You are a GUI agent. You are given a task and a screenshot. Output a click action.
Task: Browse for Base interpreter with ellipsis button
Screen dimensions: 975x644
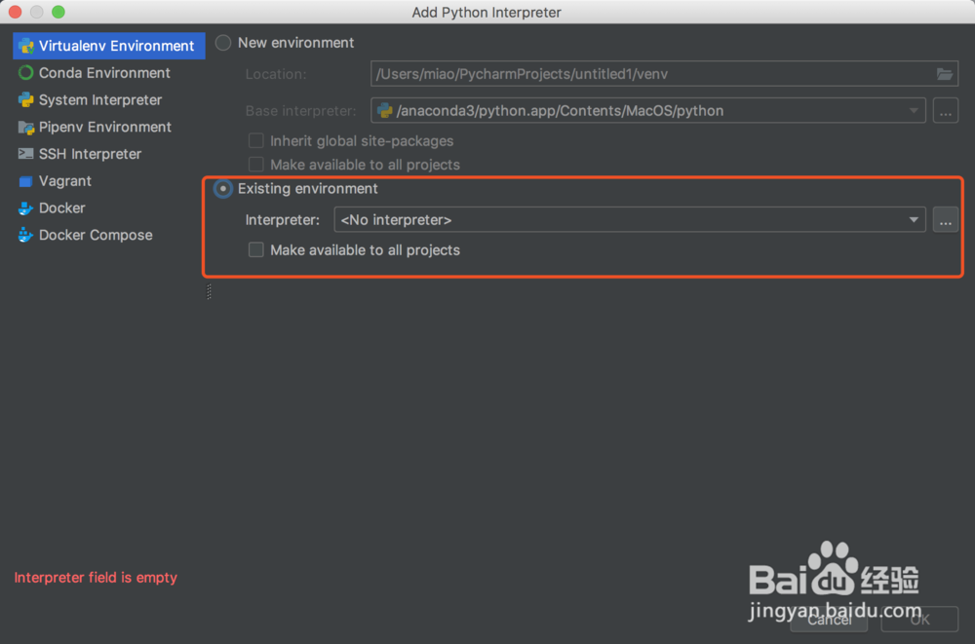click(x=945, y=111)
